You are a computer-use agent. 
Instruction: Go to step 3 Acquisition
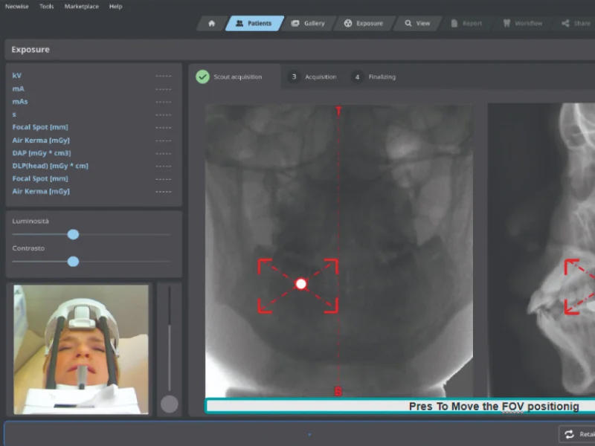(x=313, y=77)
